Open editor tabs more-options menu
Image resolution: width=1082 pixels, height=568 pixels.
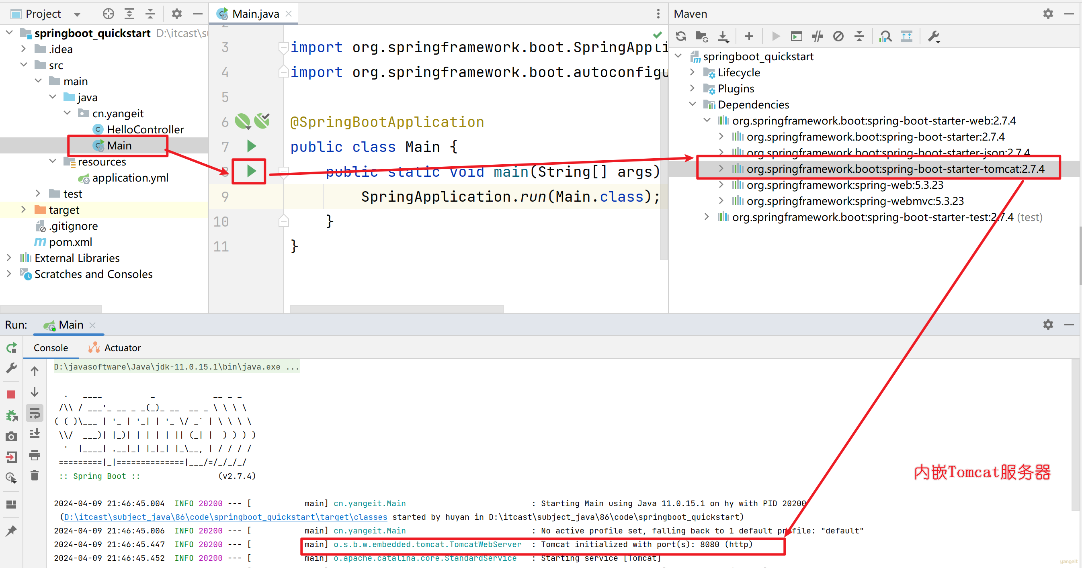pyautogui.click(x=658, y=14)
